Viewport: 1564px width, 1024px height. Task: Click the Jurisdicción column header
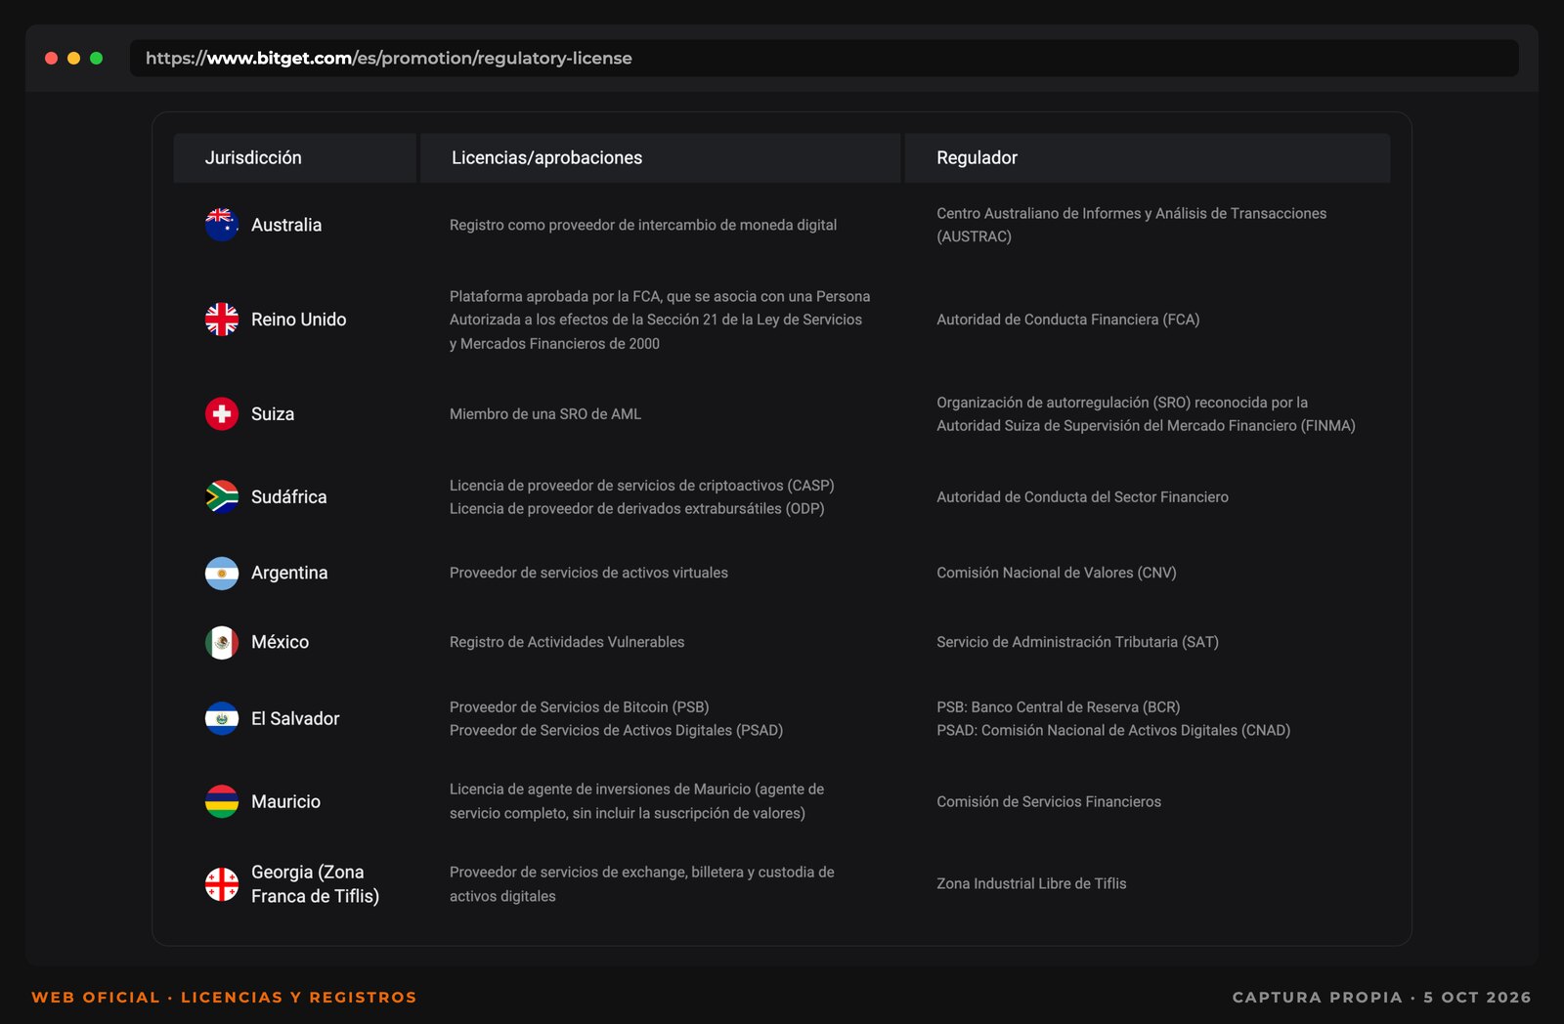coord(294,158)
